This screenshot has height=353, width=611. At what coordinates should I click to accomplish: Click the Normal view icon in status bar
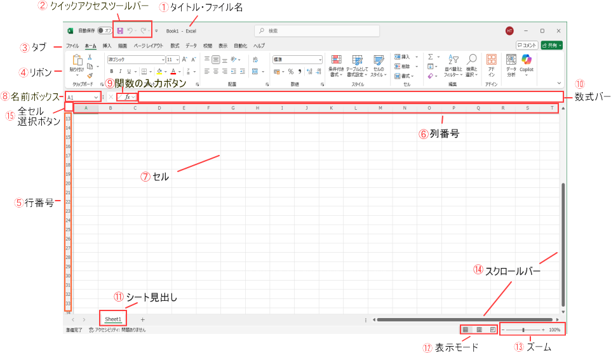(466, 330)
